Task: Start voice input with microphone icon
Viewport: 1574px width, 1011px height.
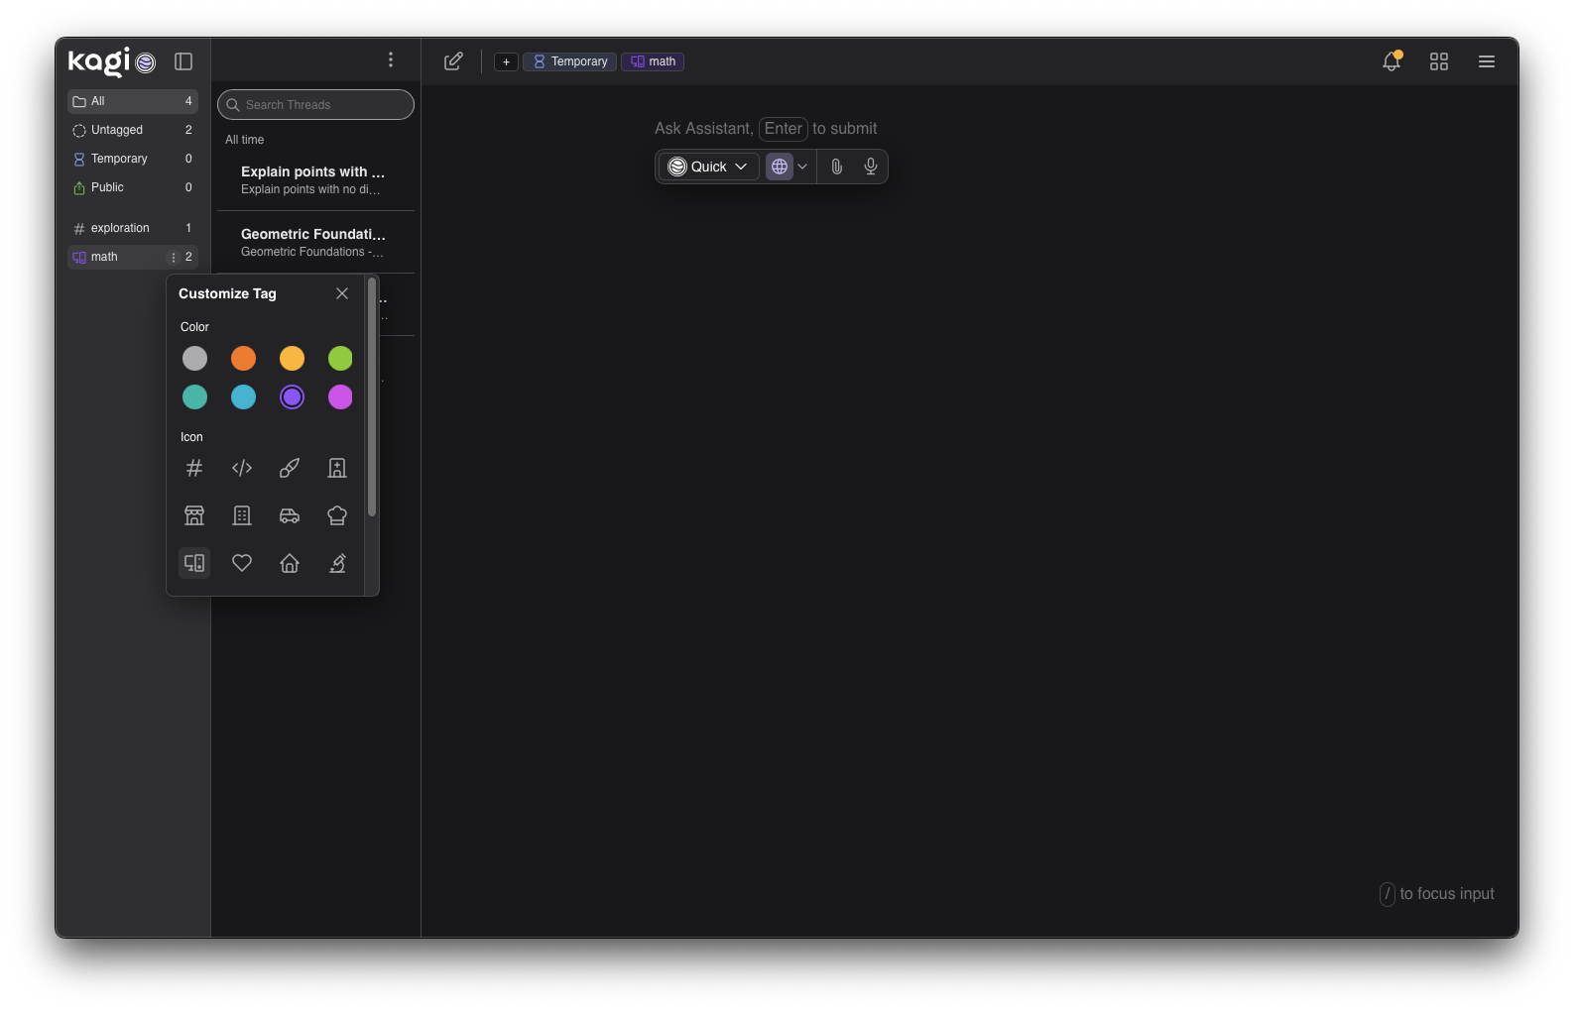Action: 871,167
